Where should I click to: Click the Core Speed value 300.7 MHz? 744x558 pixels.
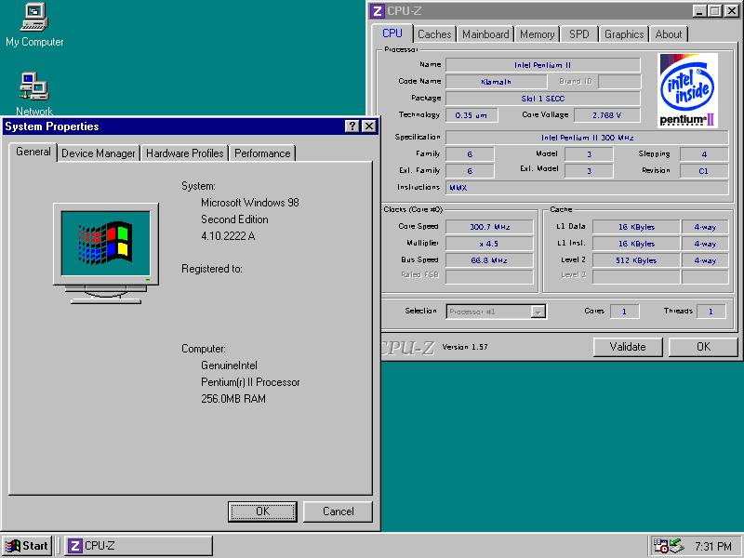pyautogui.click(x=490, y=227)
